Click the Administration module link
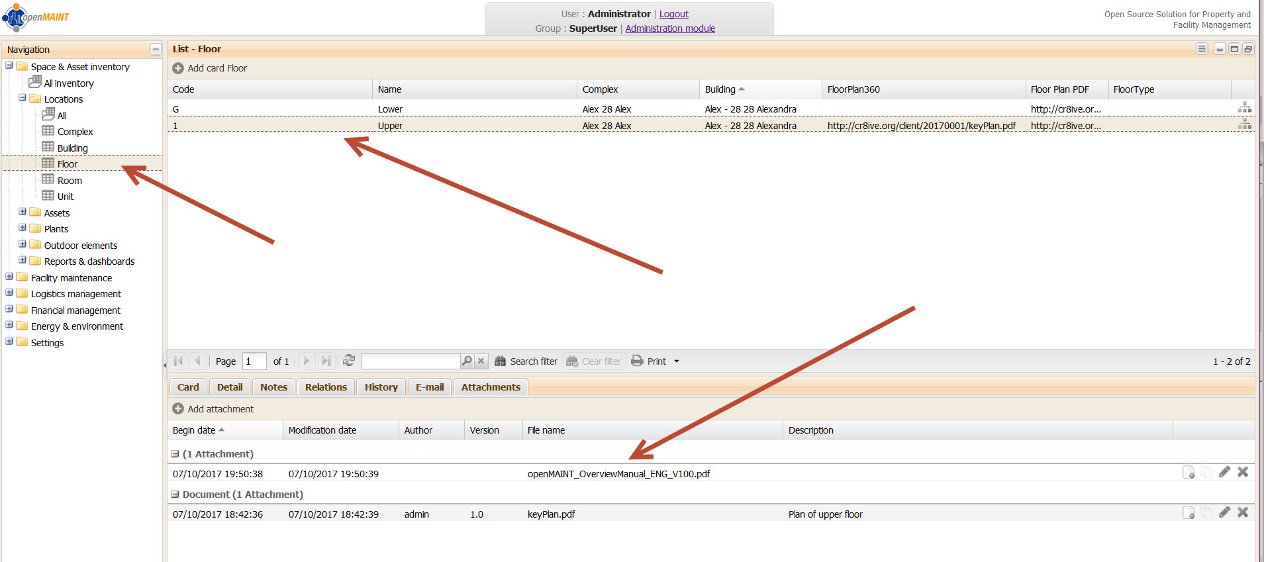1264x562 pixels. 670,28
